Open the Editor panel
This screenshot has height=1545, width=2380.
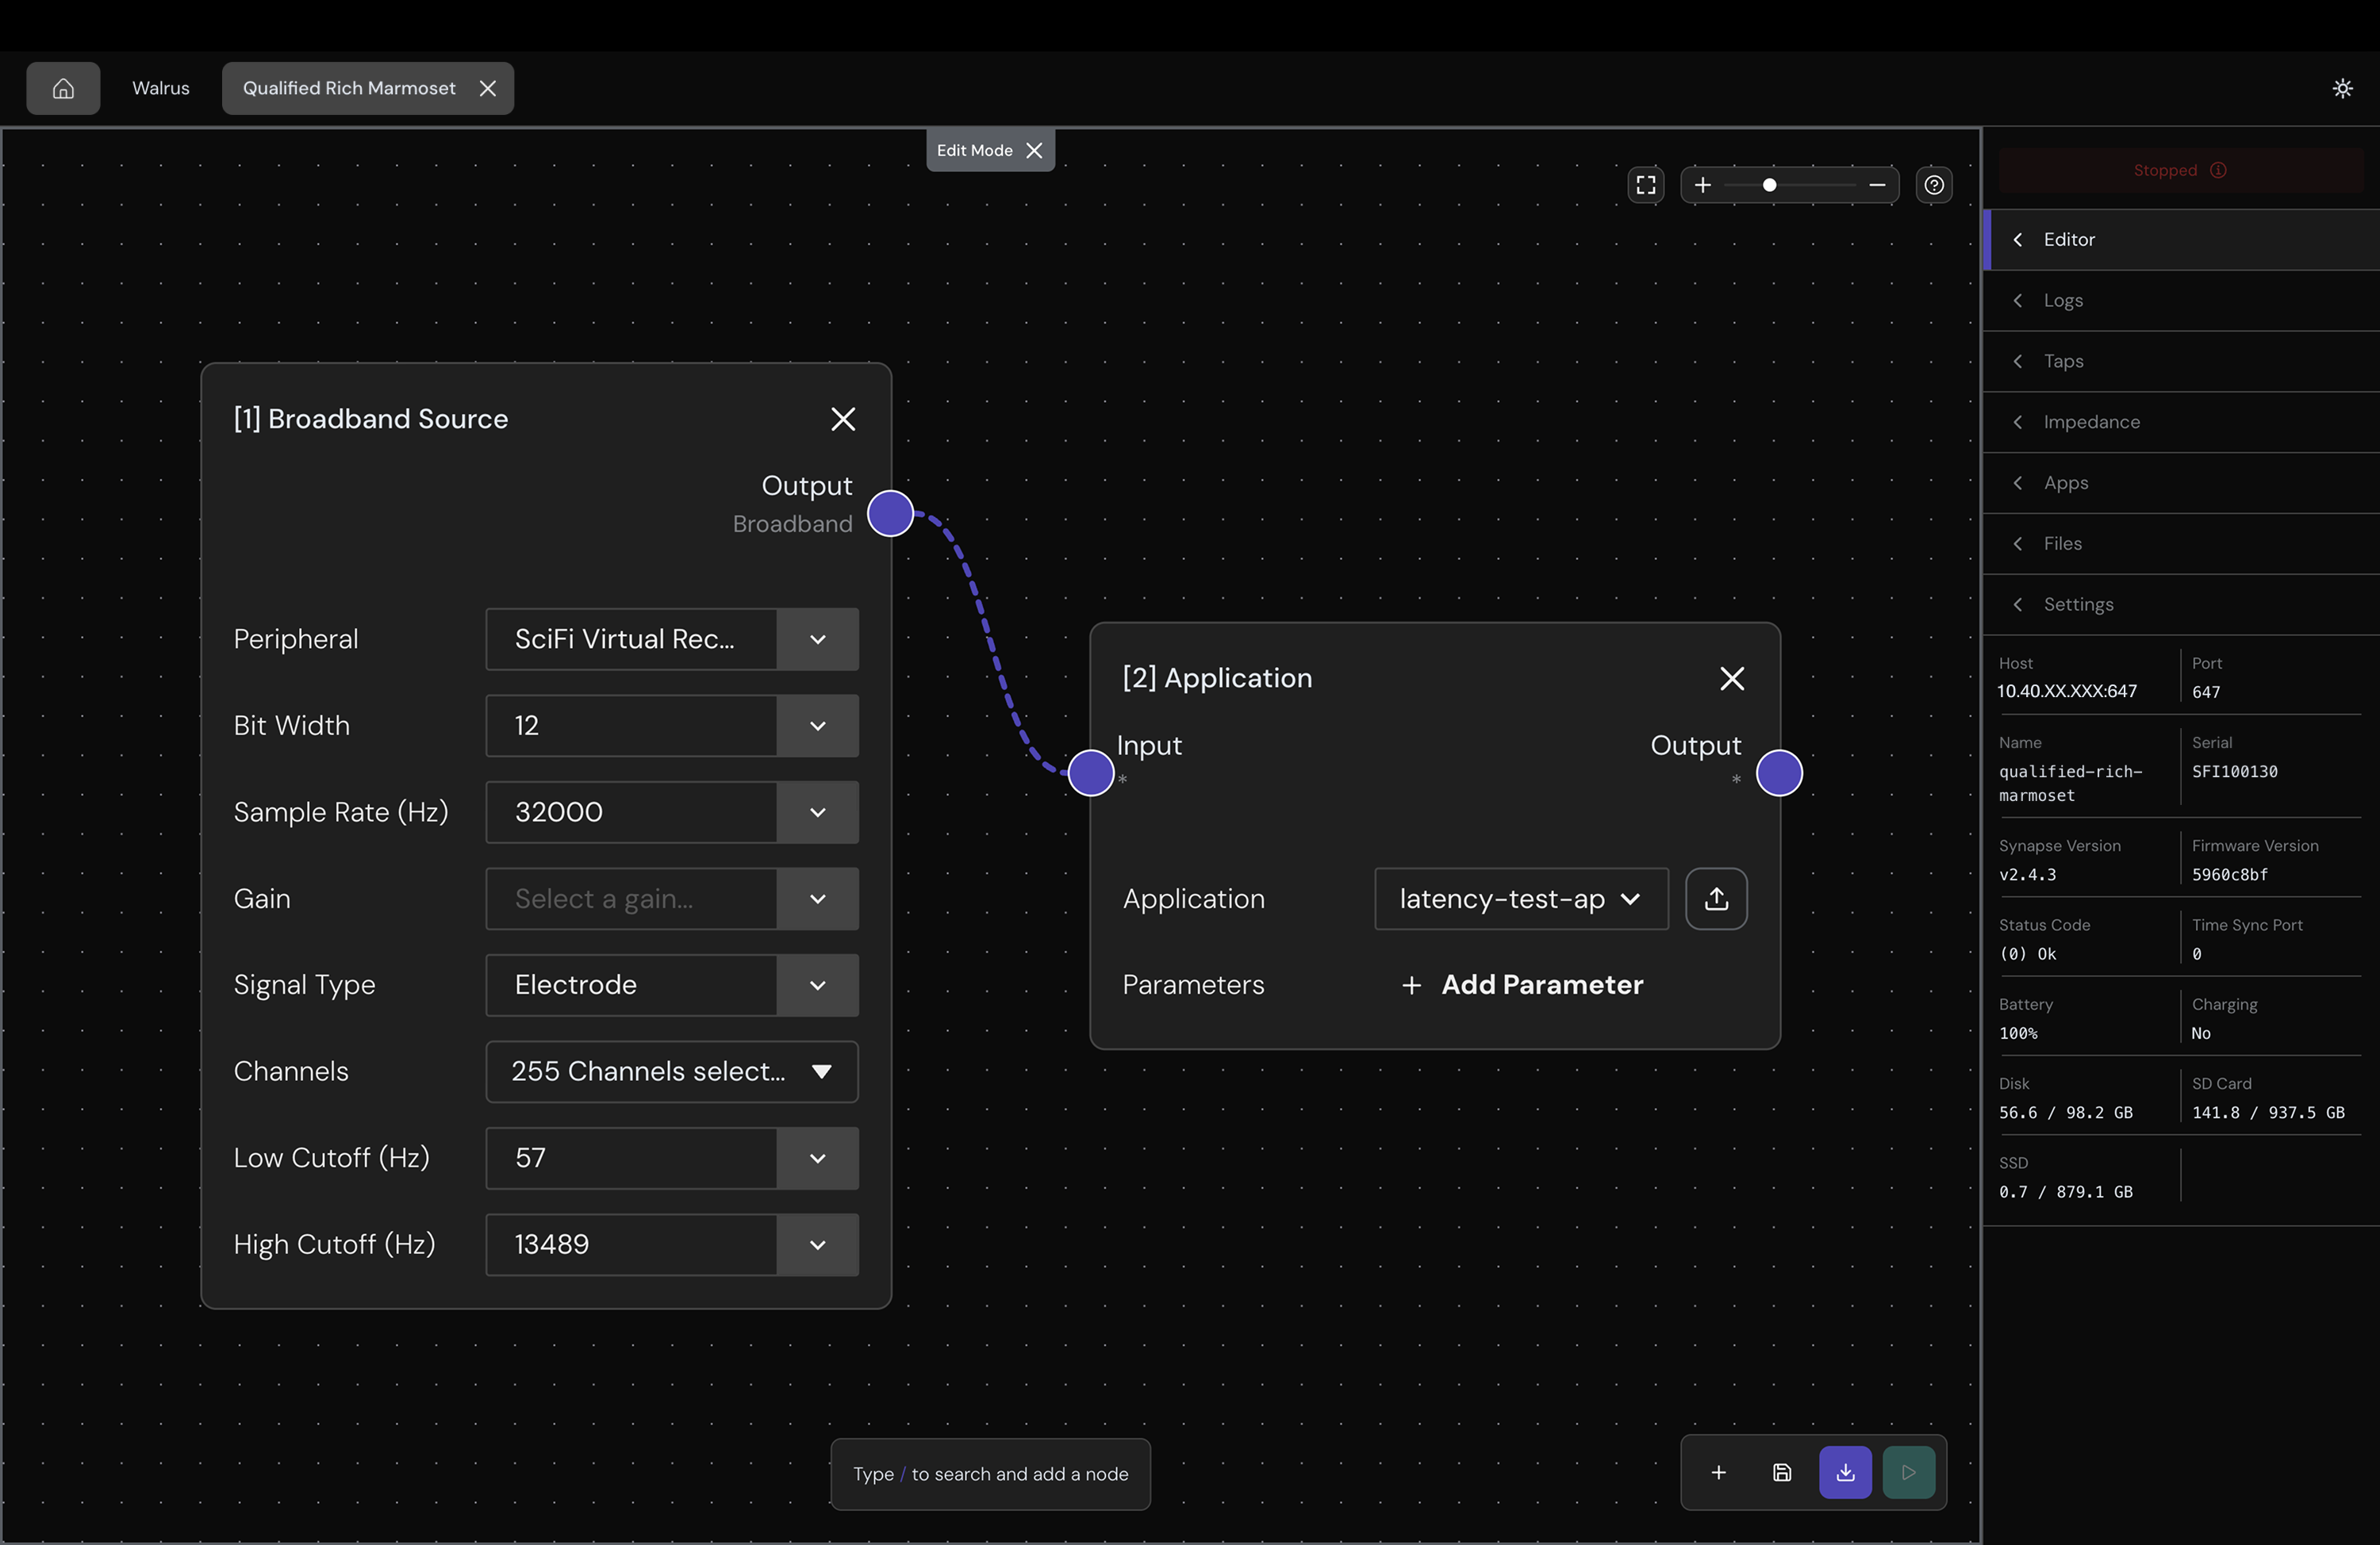2181,240
